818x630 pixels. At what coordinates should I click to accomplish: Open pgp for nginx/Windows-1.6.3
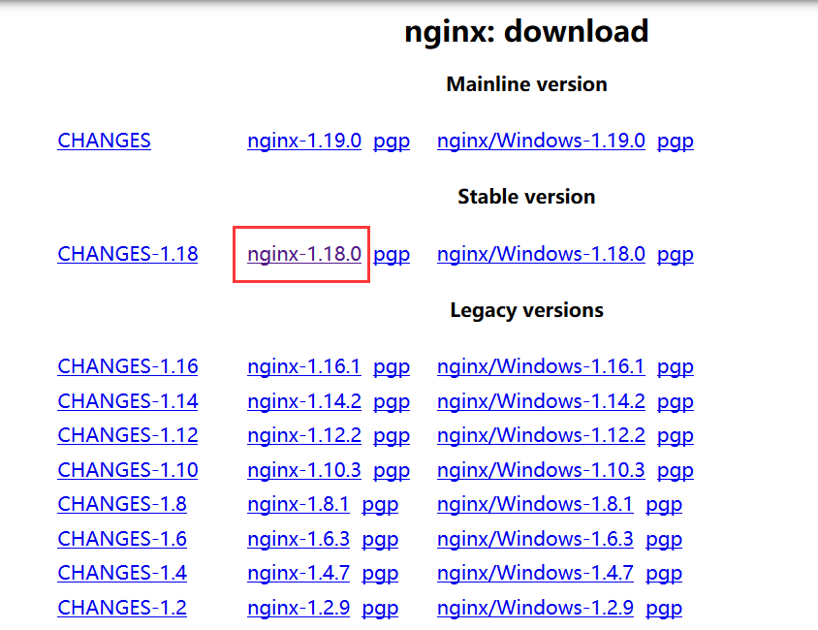(664, 539)
